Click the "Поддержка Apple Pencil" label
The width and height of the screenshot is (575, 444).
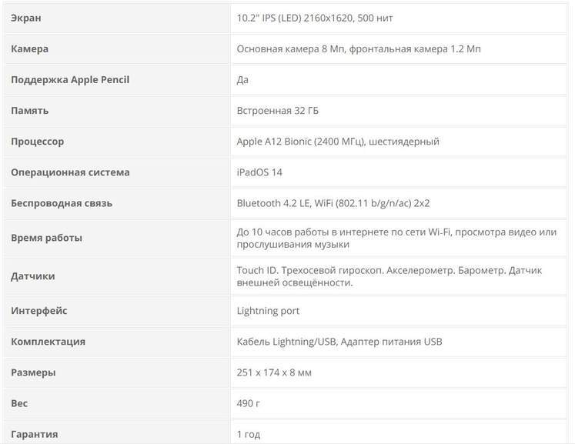[x=70, y=79]
